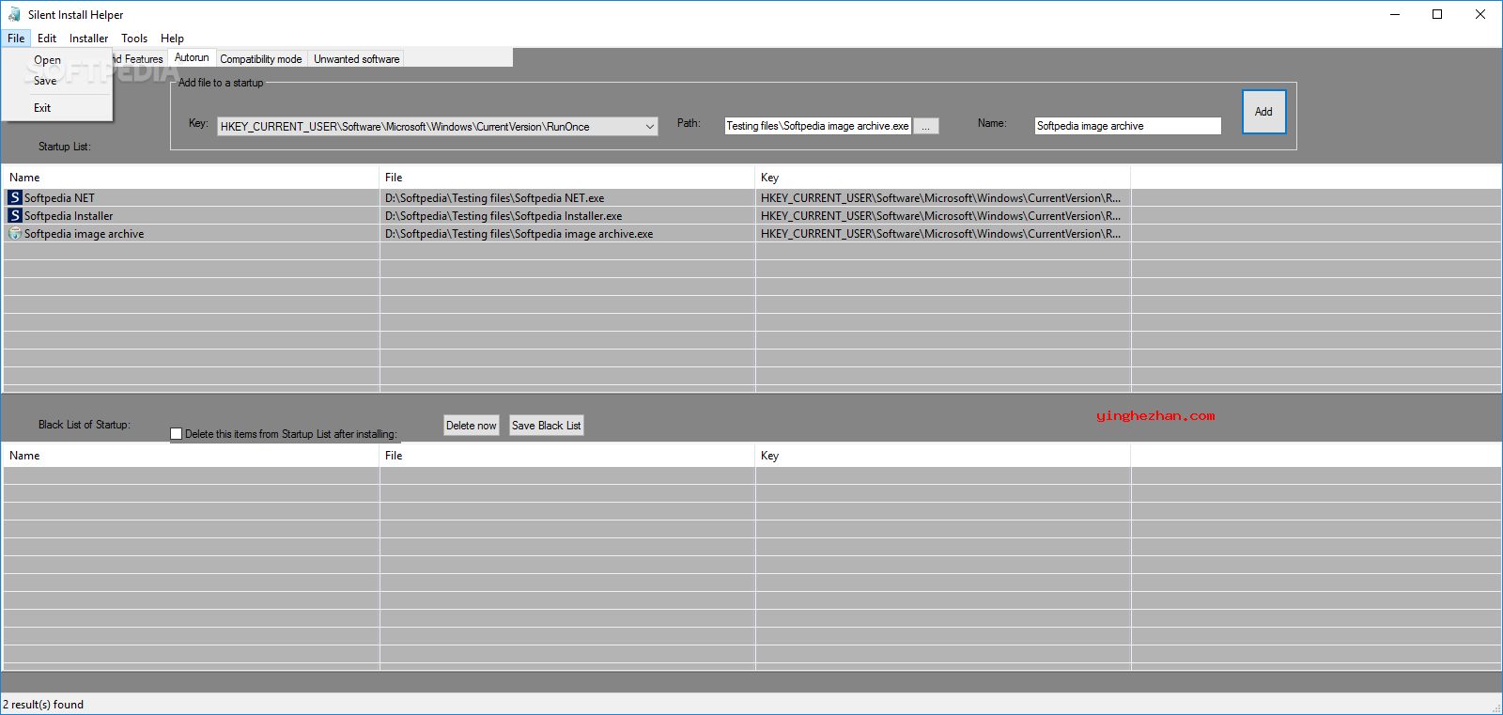This screenshot has height=715, width=1503.
Task: Click inside the Name input field
Action: (x=1127, y=126)
